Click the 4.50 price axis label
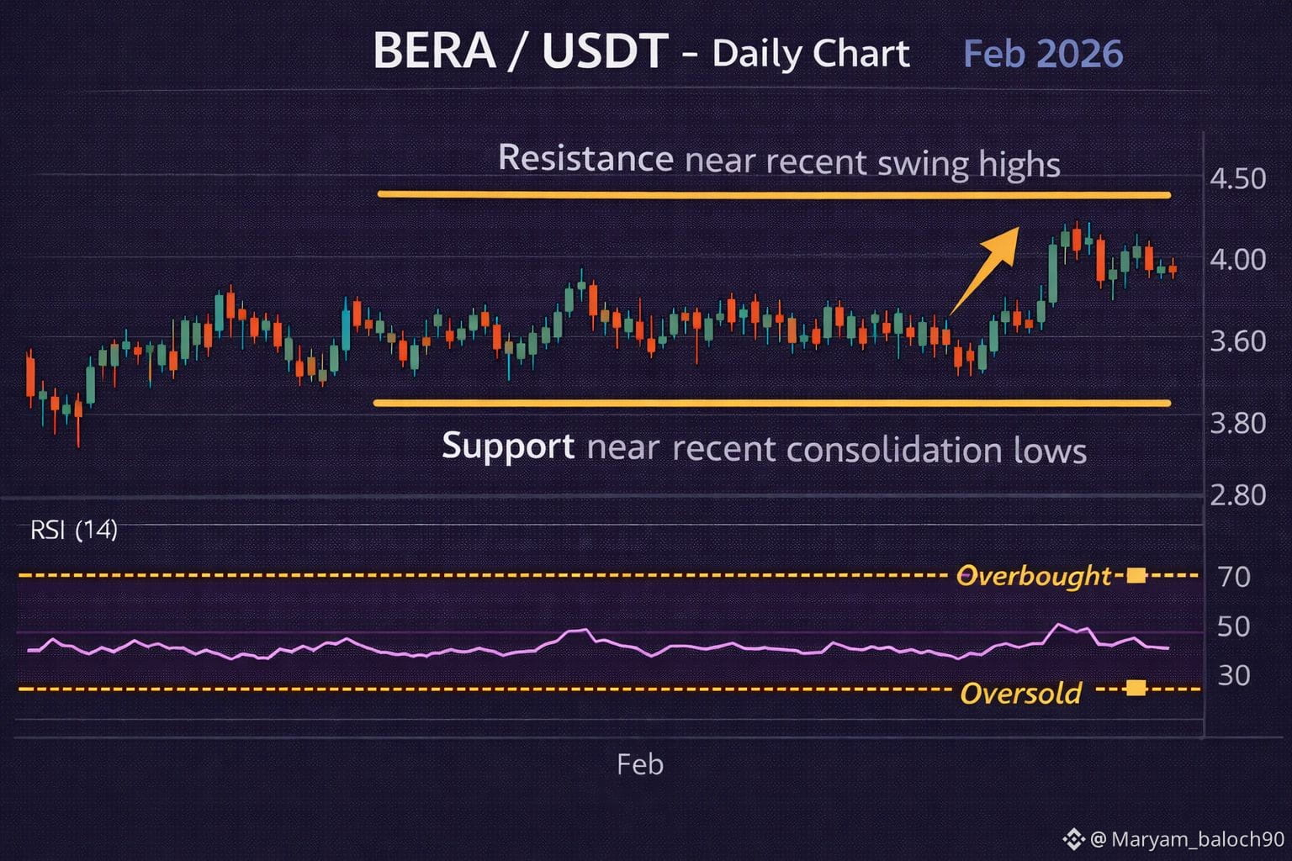 pyautogui.click(x=1237, y=179)
